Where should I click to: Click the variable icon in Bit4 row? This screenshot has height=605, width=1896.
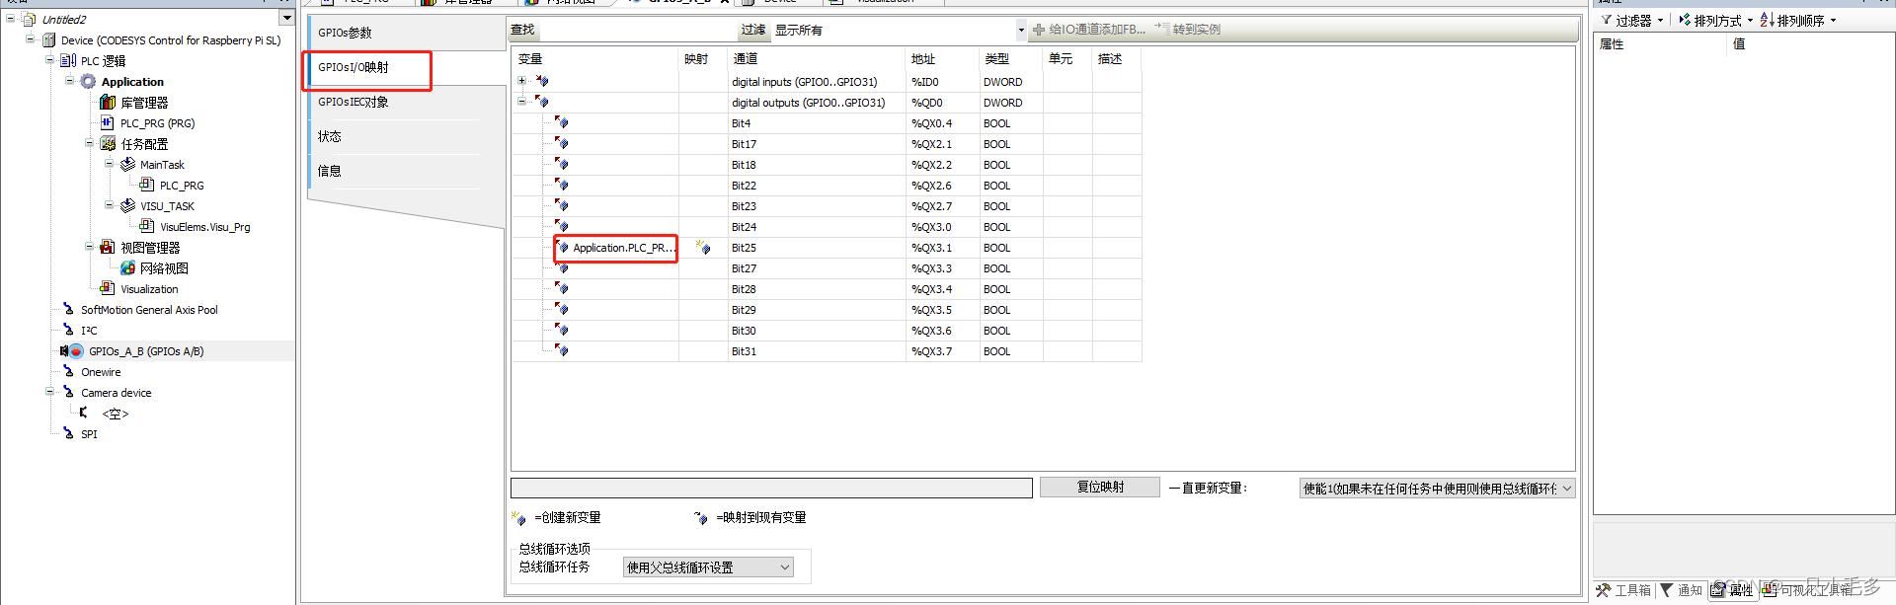coord(561,122)
